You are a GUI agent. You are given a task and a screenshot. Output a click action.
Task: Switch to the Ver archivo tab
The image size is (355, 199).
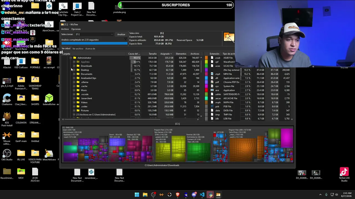pyautogui.click(x=78, y=49)
